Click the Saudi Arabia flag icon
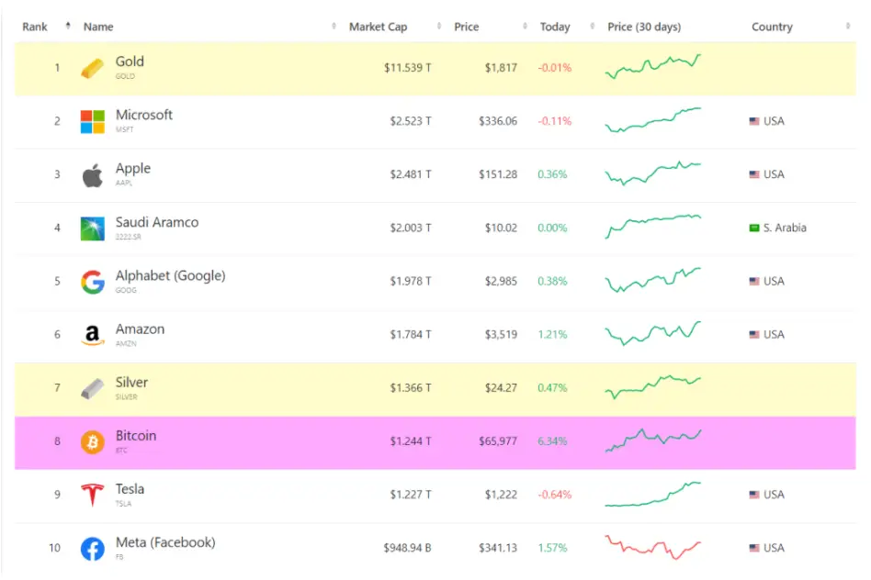This screenshot has height=580, width=871. tap(753, 228)
